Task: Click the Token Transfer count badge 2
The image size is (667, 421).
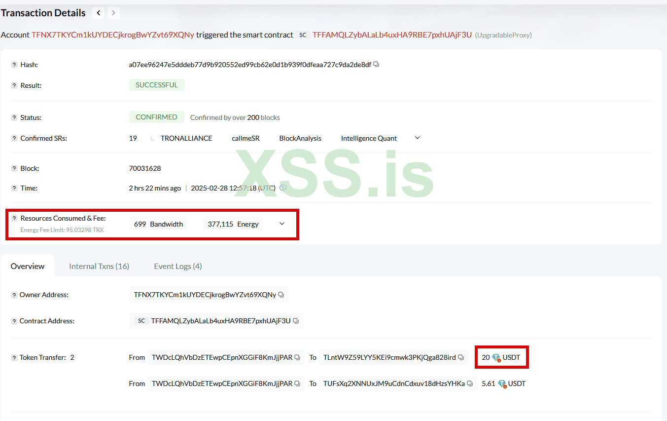Action: [x=72, y=357]
